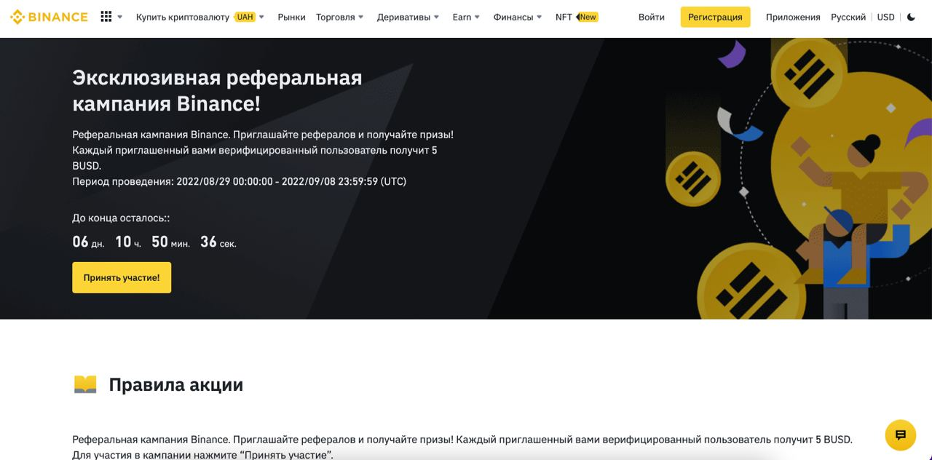
Task: Click the Регистрация button
Action: pyautogui.click(x=716, y=17)
